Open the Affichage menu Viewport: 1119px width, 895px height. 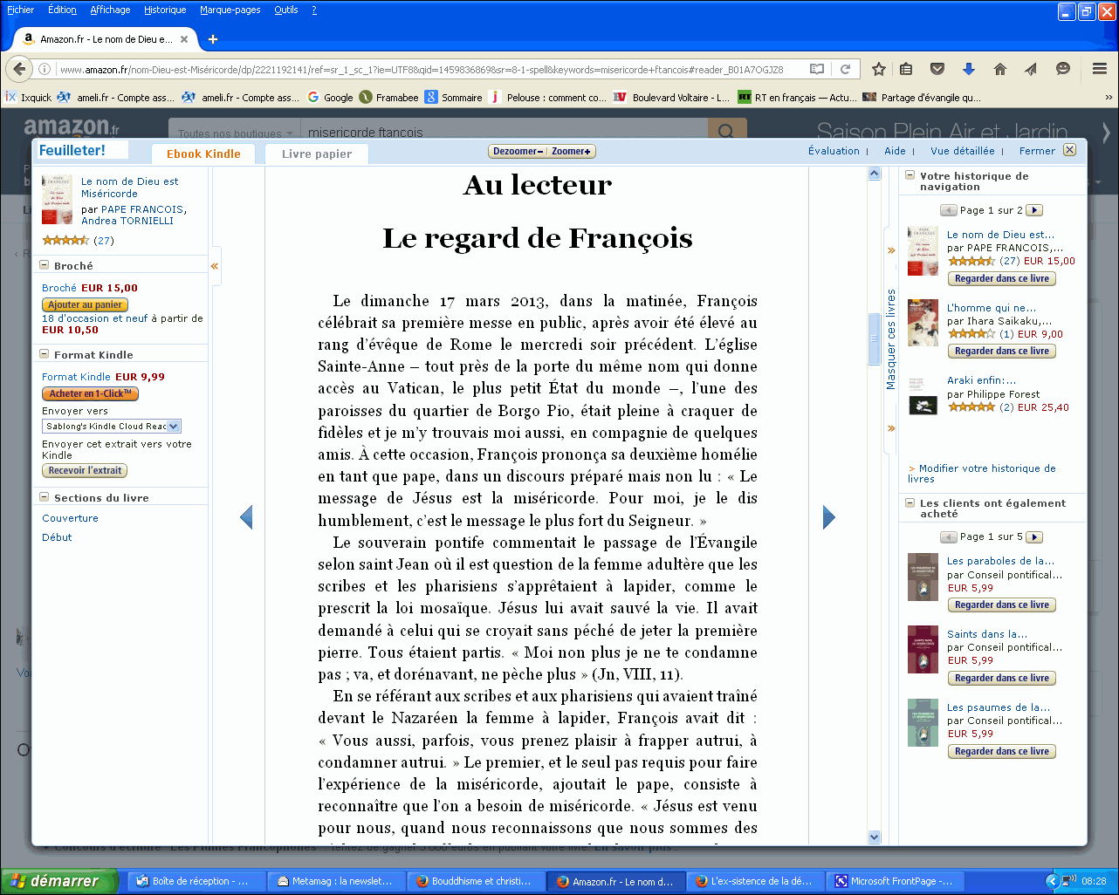[110, 10]
